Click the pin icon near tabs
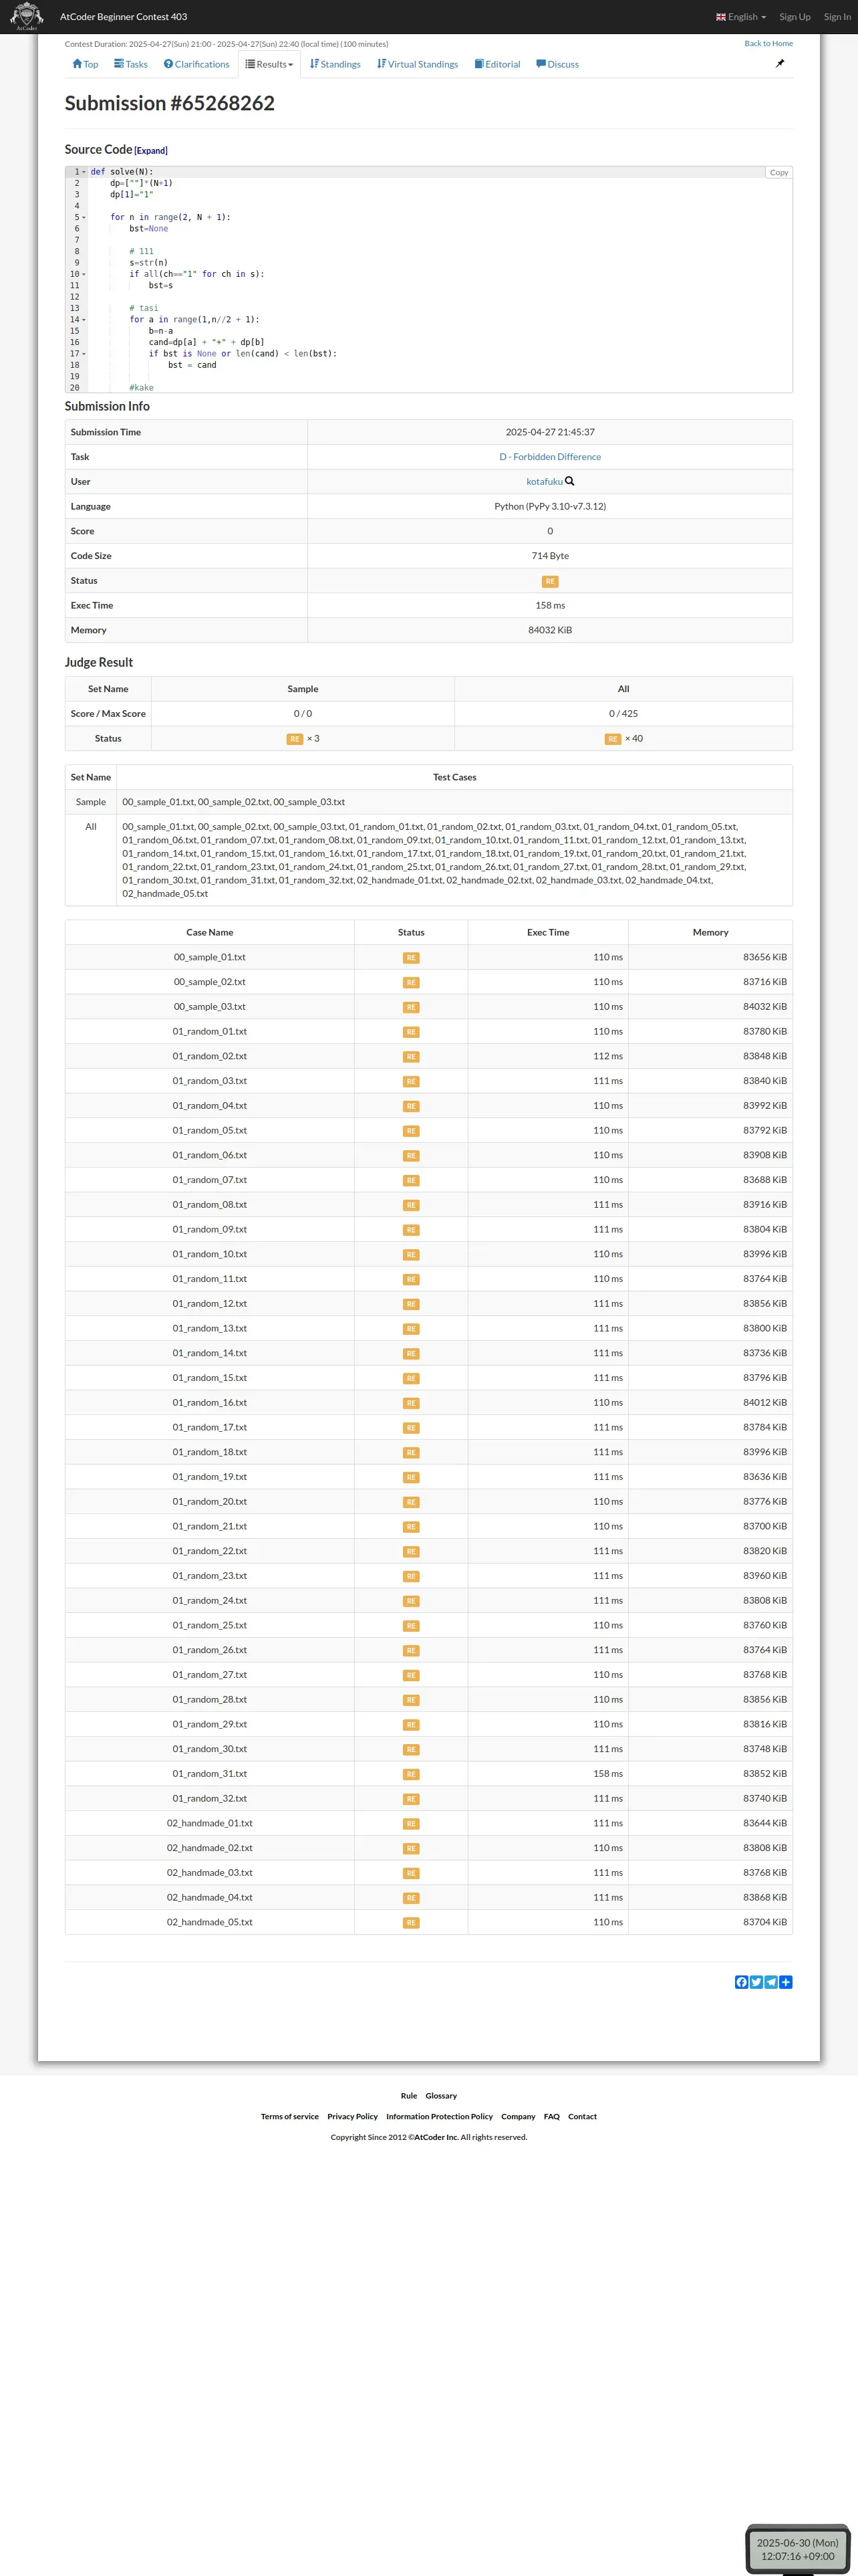Screen dimensions: 858x2576 (779, 63)
